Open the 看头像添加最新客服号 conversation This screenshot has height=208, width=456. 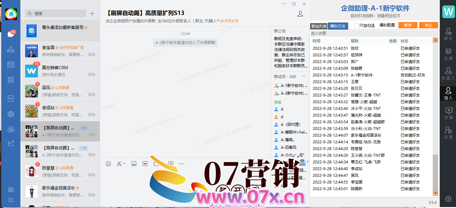click(60, 31)
